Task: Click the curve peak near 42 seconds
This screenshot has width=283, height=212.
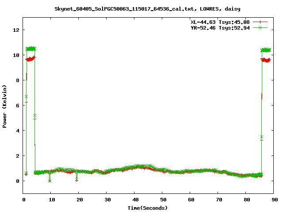Action: coord(141,167)
